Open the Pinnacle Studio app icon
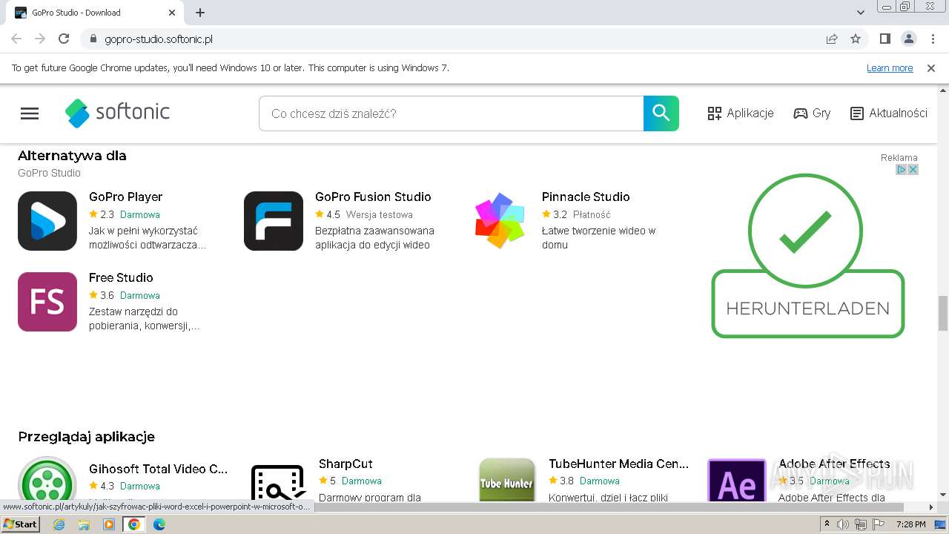Screen dimensions: 949x534 pos(500,221)
